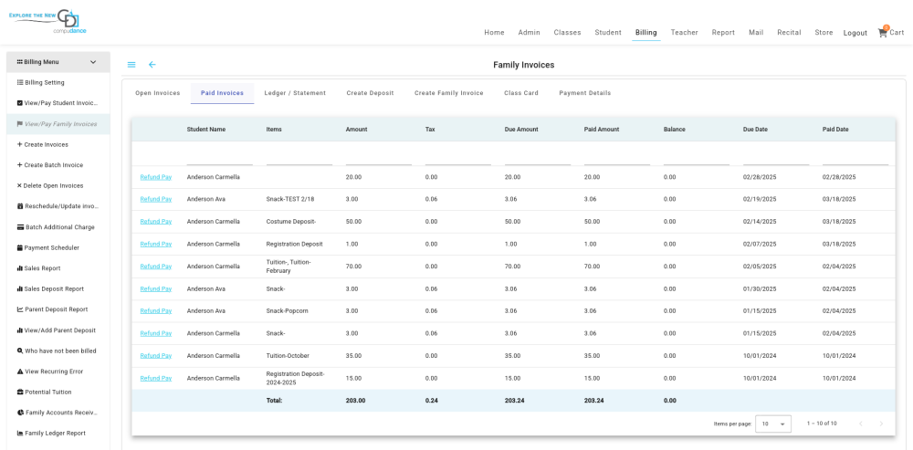Open View/Add Parent Deposit in sidebar
Screen dimensions: 913x450
(58, 330)
